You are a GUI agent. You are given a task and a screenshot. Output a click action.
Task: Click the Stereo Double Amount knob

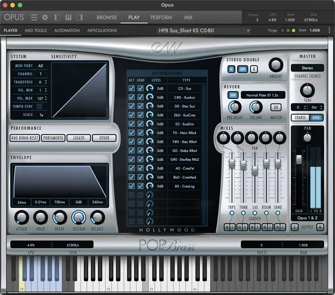click(276, 65)
